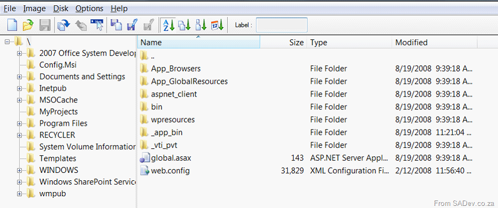Sort by the Modified column header
The width and height of the screenshot is (498, 208).
(435, 42)
